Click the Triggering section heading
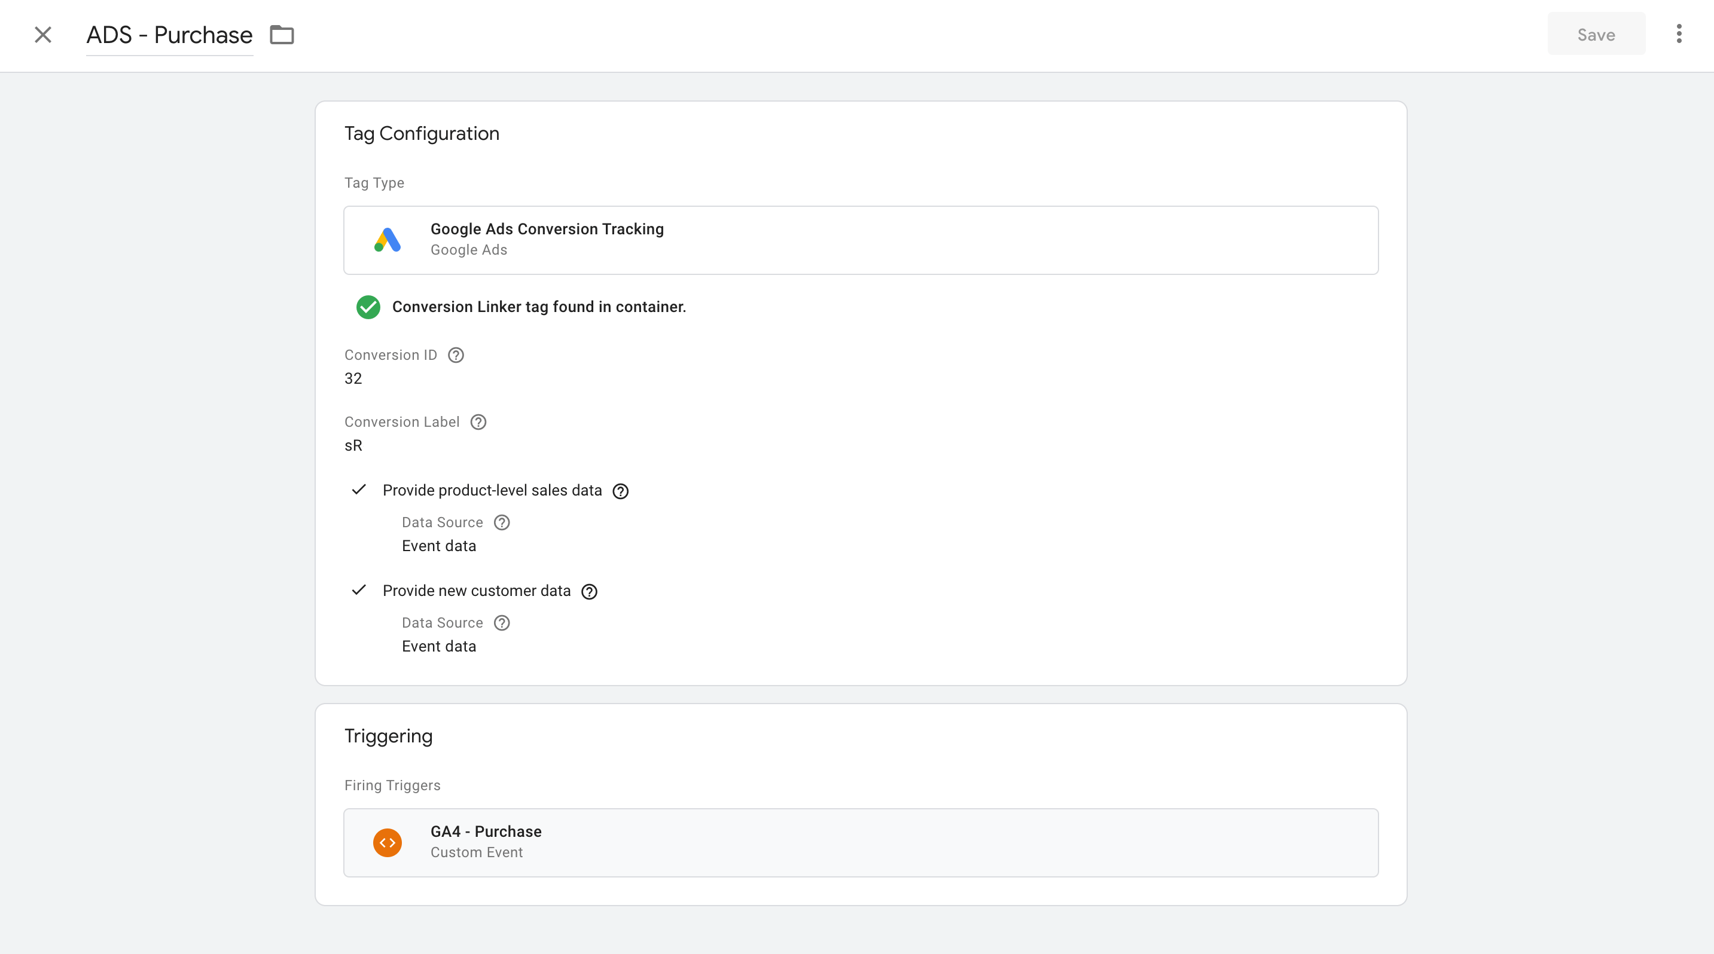 389,736
